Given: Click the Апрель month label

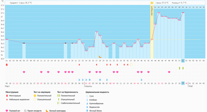Looking at the screenshot, I should pos(89,87).
